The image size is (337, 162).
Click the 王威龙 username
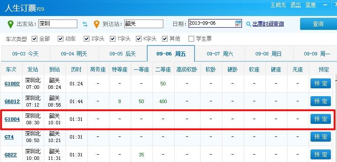[x=278, y=5]
